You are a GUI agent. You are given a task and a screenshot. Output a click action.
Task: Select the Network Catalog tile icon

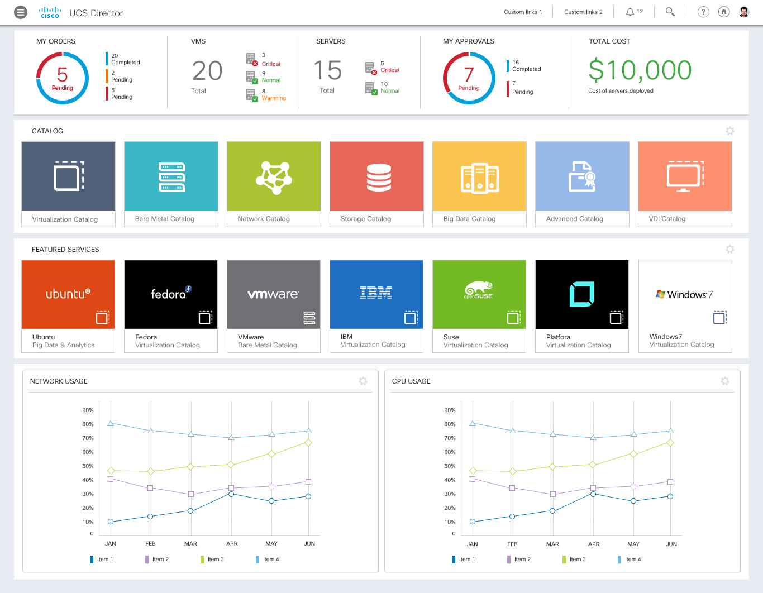[274, 178]
